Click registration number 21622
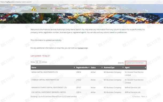 click(x=79, y=80)
